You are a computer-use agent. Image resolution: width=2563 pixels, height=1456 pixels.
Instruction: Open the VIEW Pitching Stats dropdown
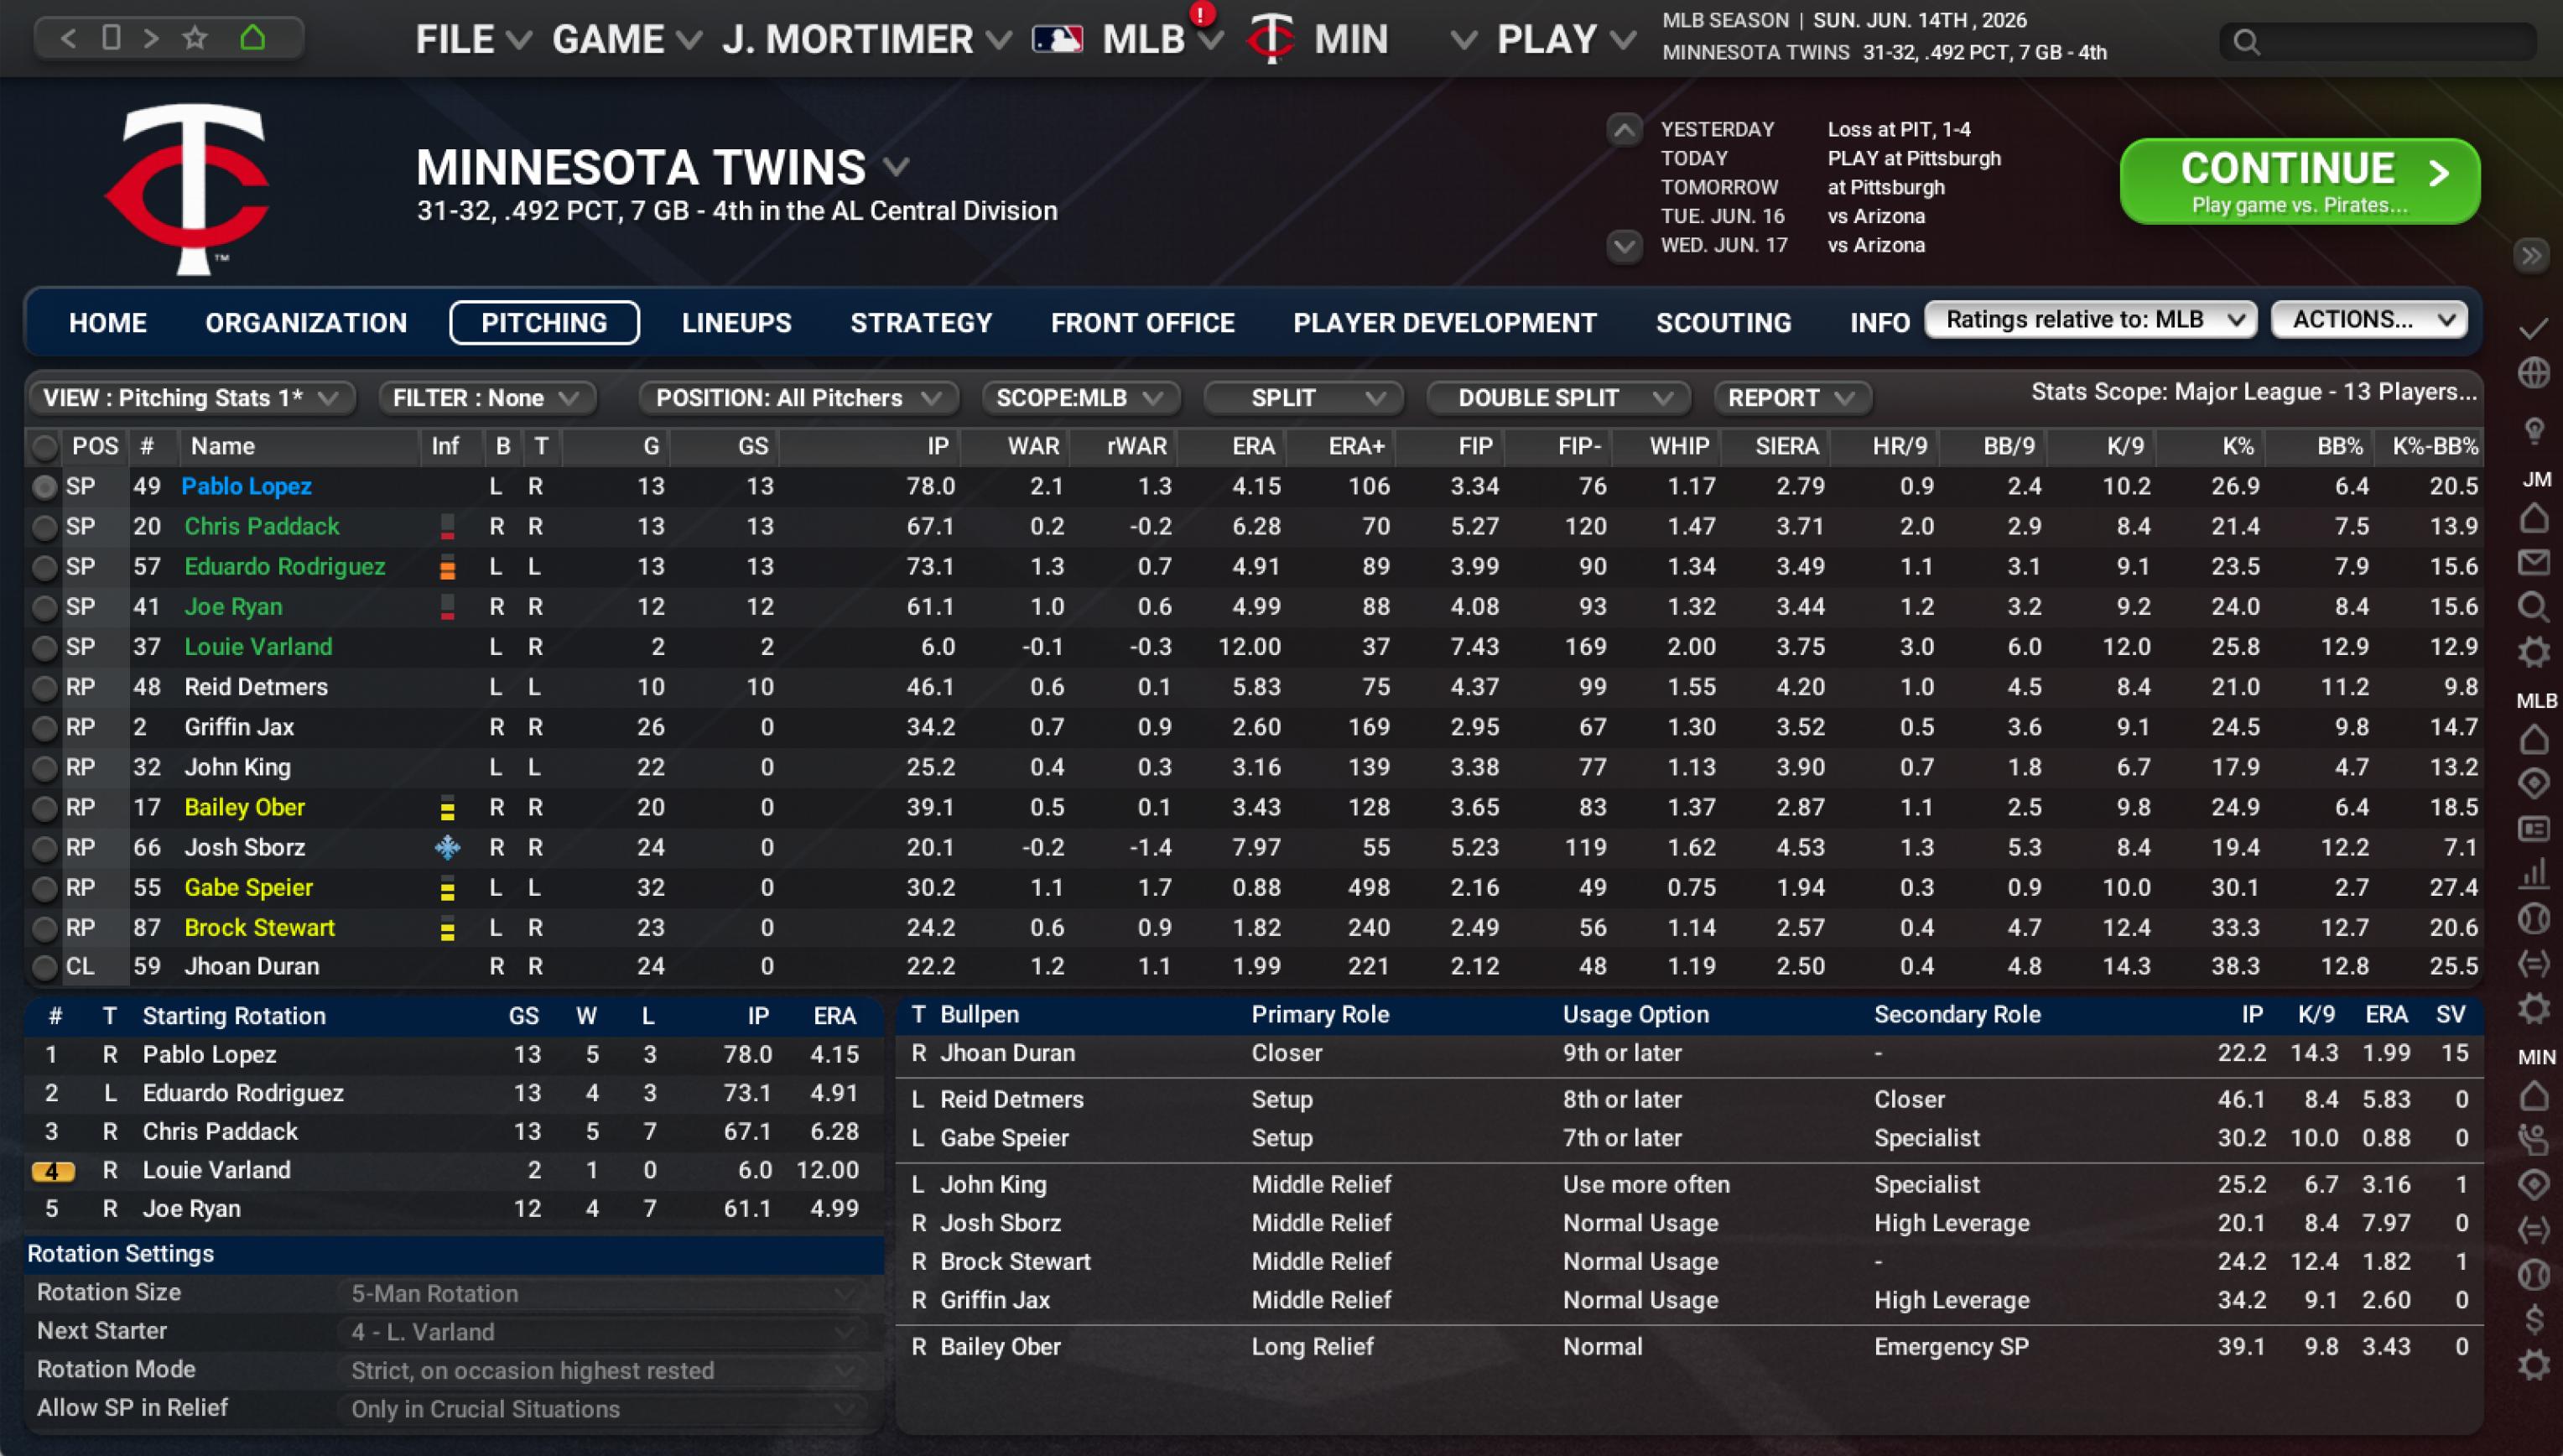pyautogui.click(x=192, y=398)
